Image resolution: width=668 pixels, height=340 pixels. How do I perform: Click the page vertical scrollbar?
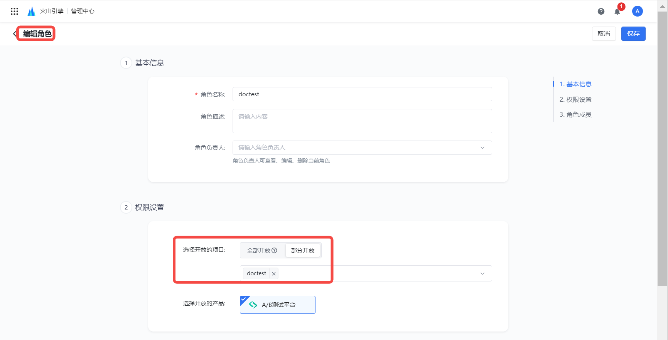tap(662, 148)
